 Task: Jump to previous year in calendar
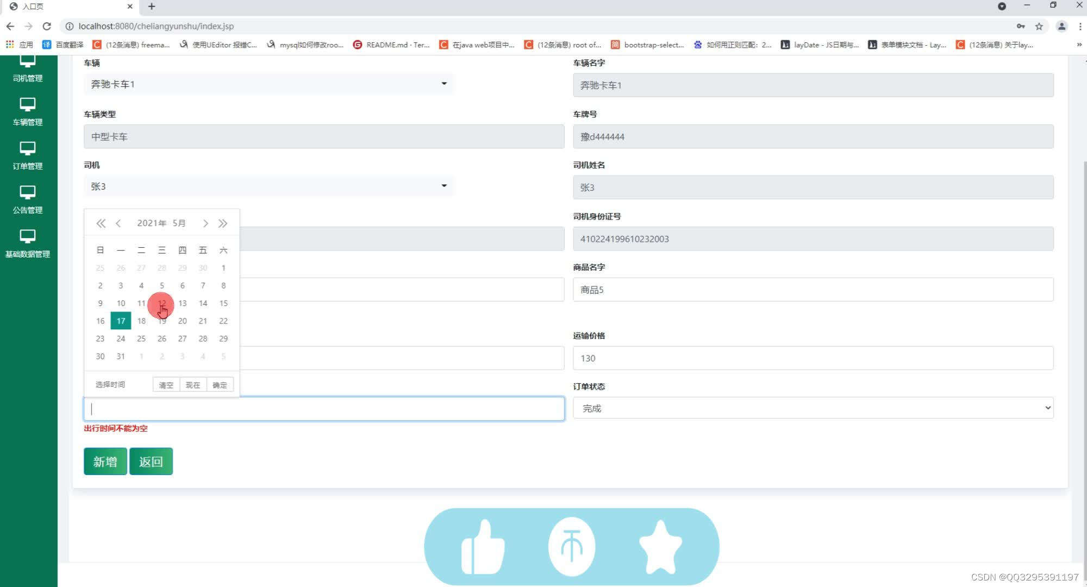101,223
